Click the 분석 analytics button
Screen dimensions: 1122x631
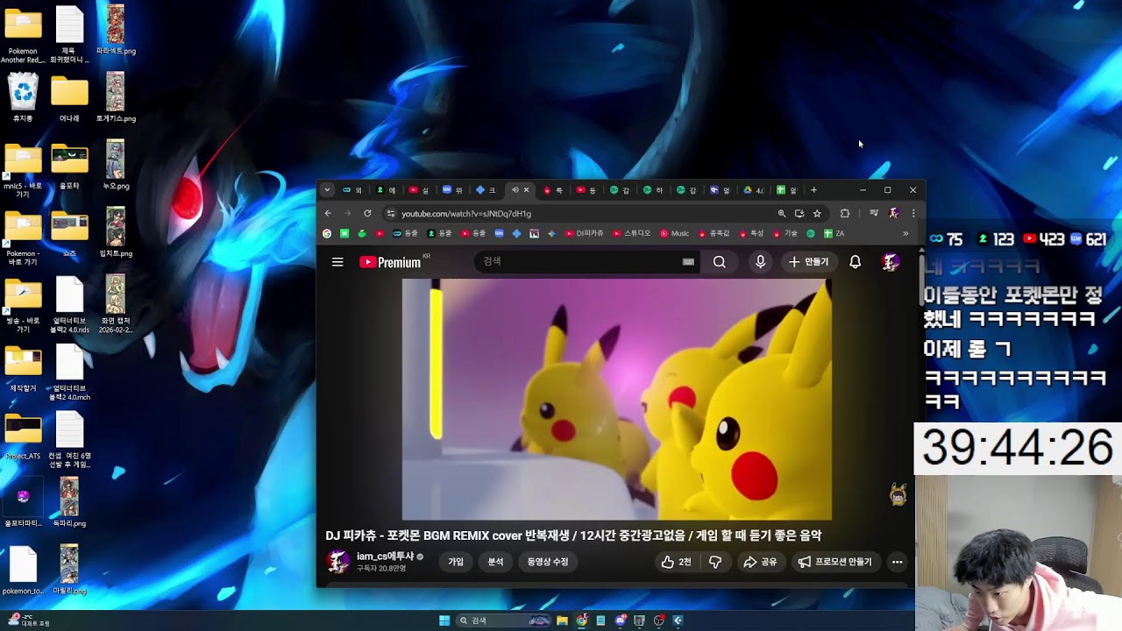coord(495,562)
